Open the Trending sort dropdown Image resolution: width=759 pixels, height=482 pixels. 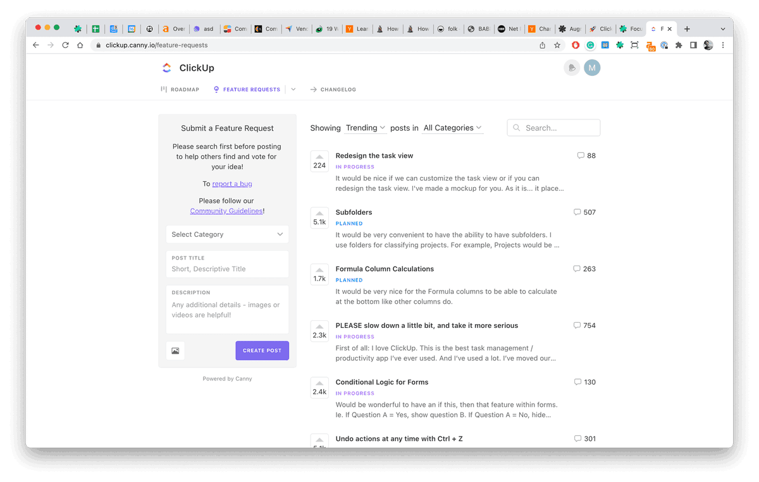click(366, 128)
